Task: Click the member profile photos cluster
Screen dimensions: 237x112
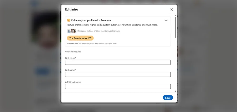Action: [72, 31]
